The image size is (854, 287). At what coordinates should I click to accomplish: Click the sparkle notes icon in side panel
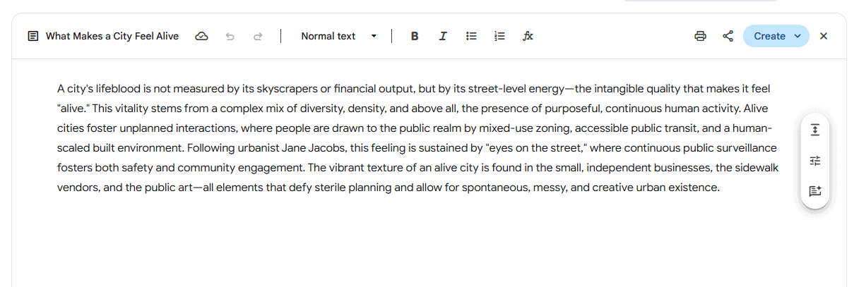(x=814, y=191)
